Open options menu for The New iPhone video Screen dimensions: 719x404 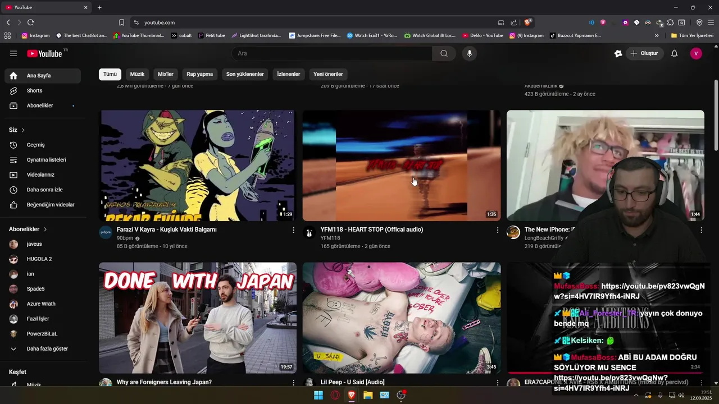click(701, 230)
